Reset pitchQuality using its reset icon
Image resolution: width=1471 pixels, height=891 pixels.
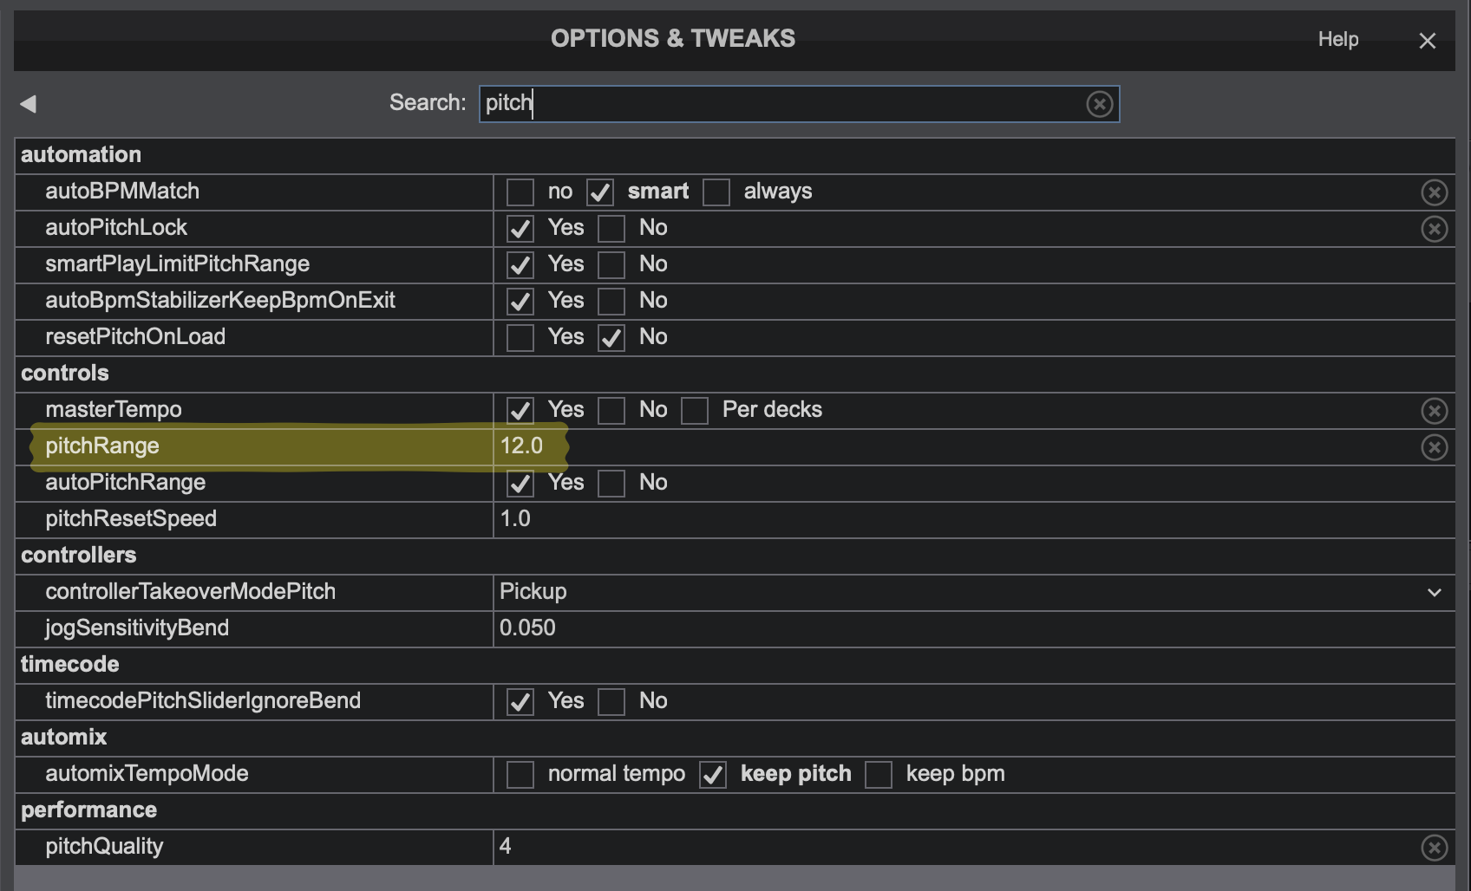(x=1434, y=848)
